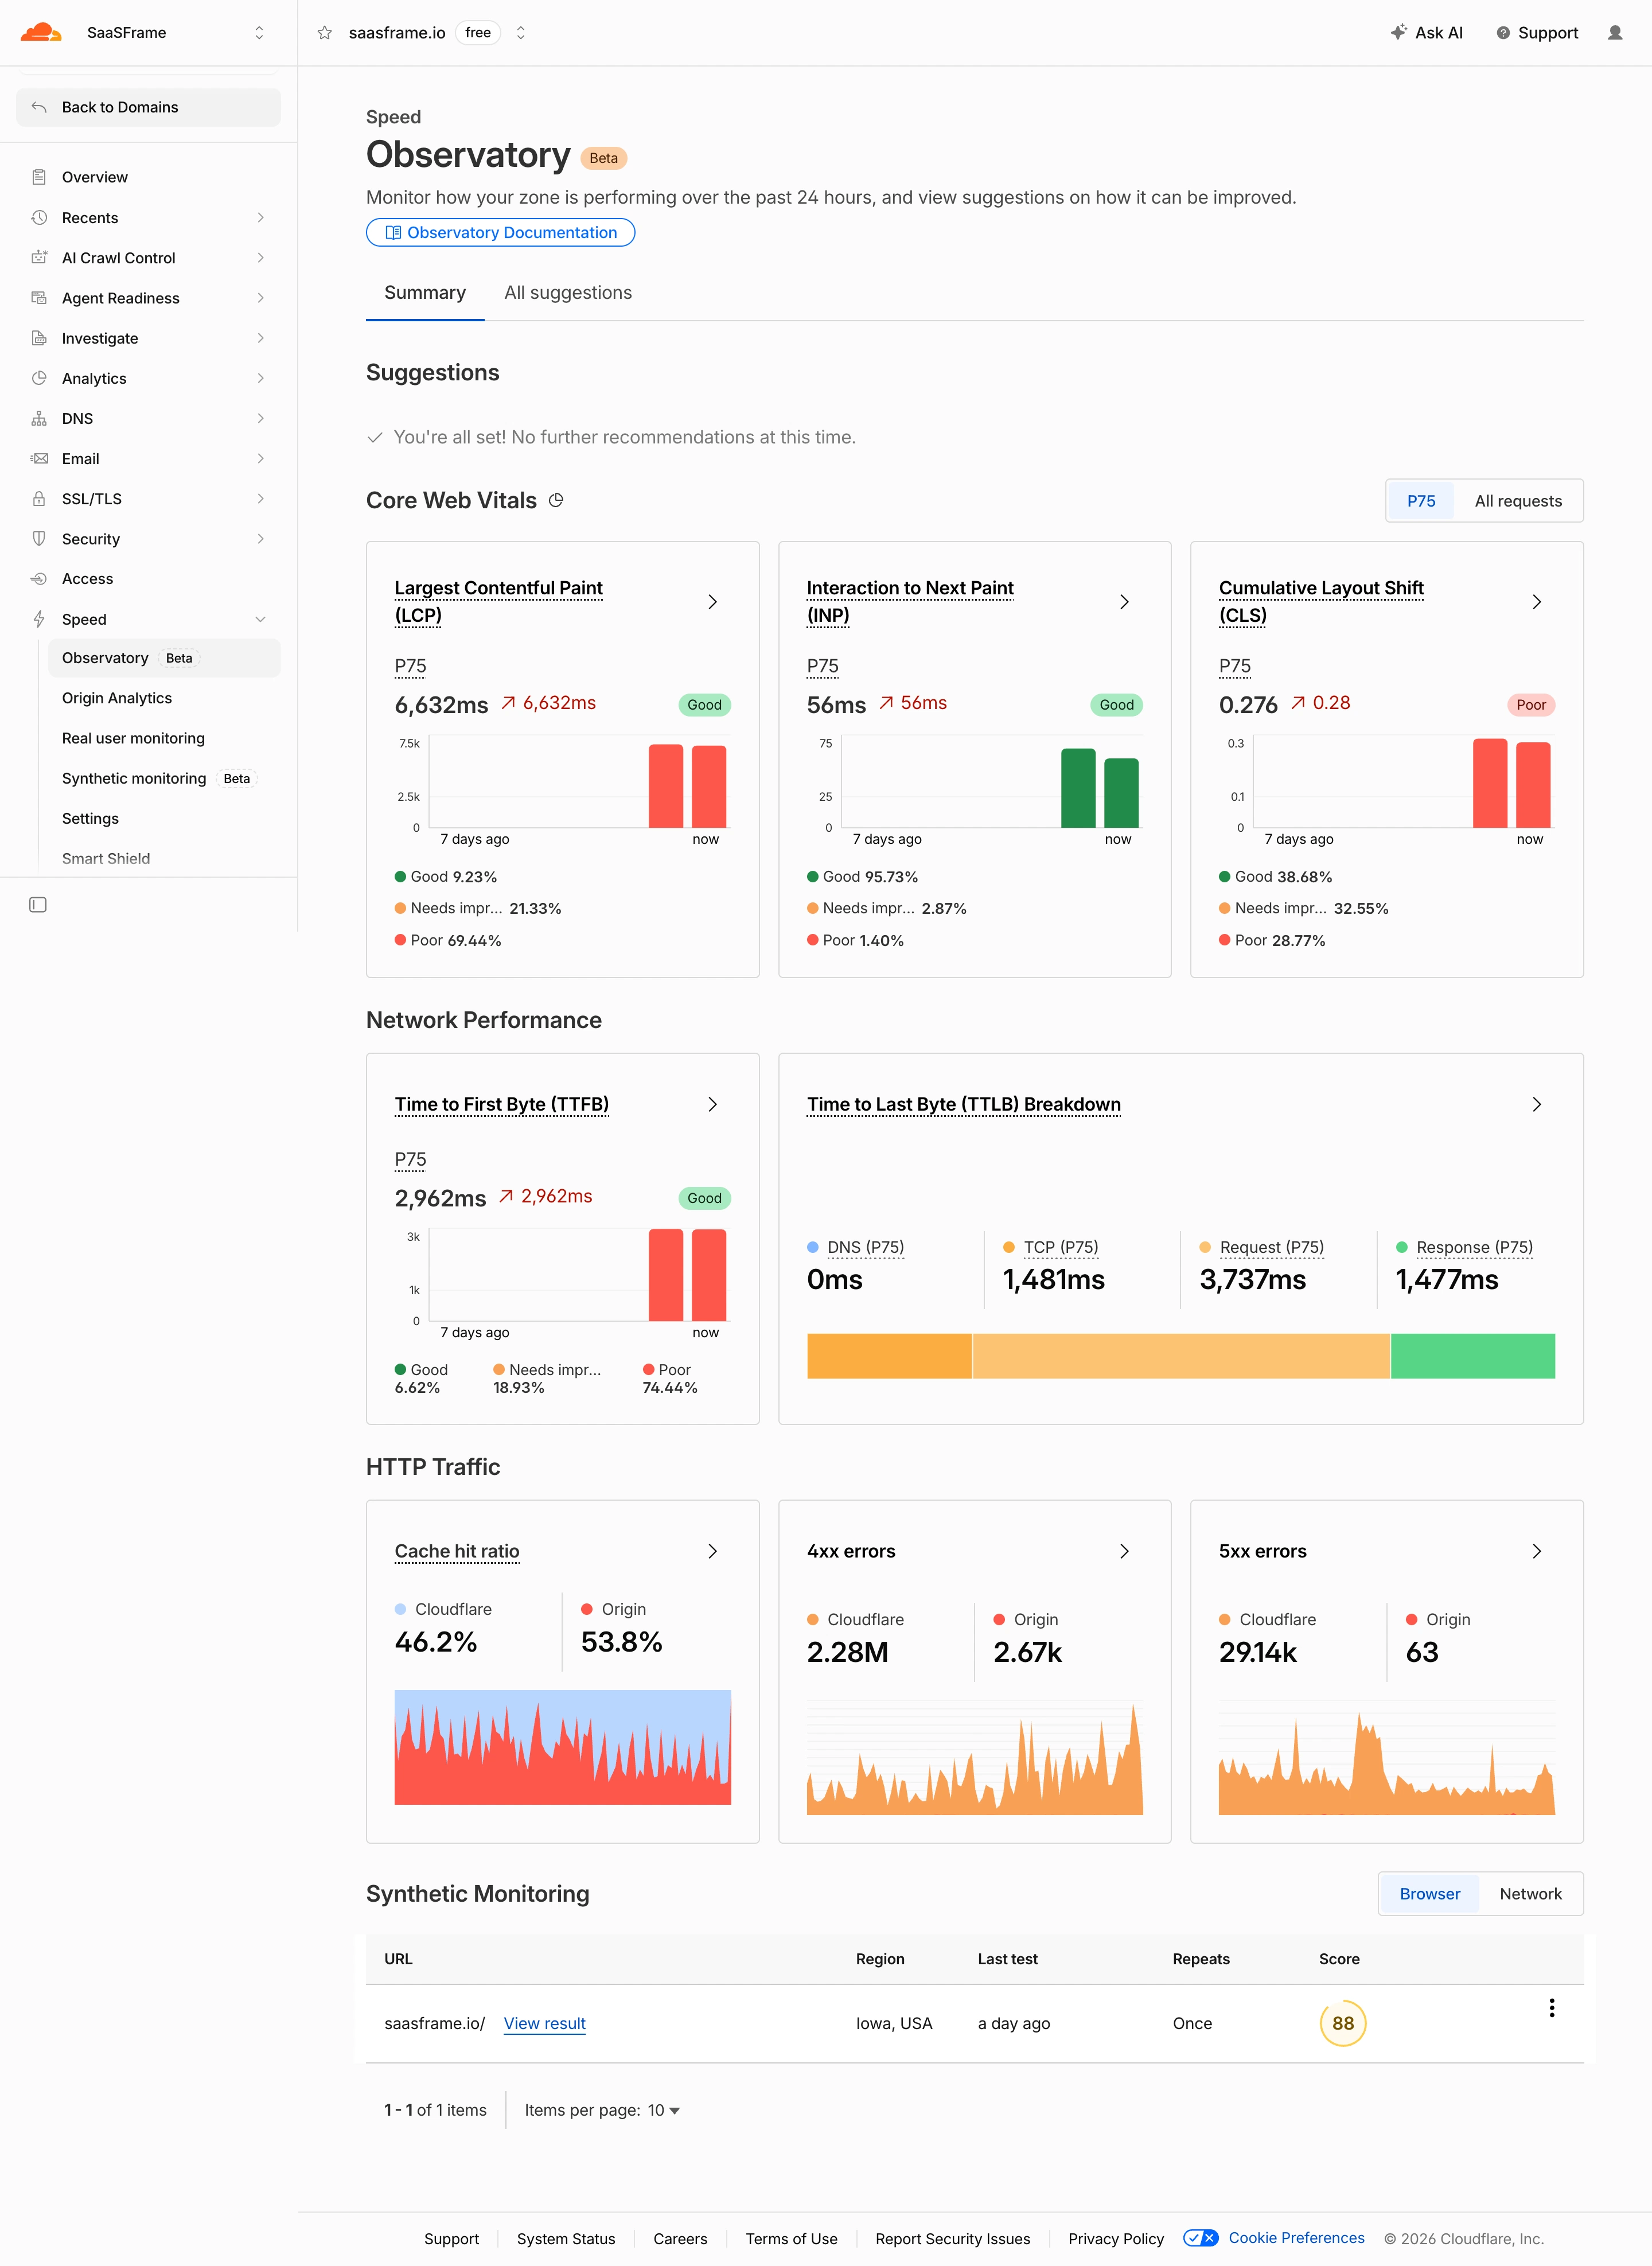Select the P75 toggle option
The height and width of the screenshot is (2266, 1652).
click(x=1420, y=501)
